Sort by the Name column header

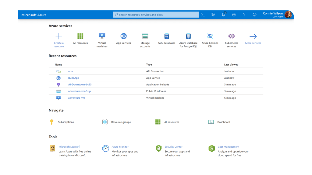(58, 65)
